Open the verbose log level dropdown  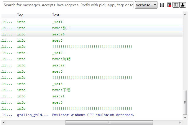tap(147, 5)
